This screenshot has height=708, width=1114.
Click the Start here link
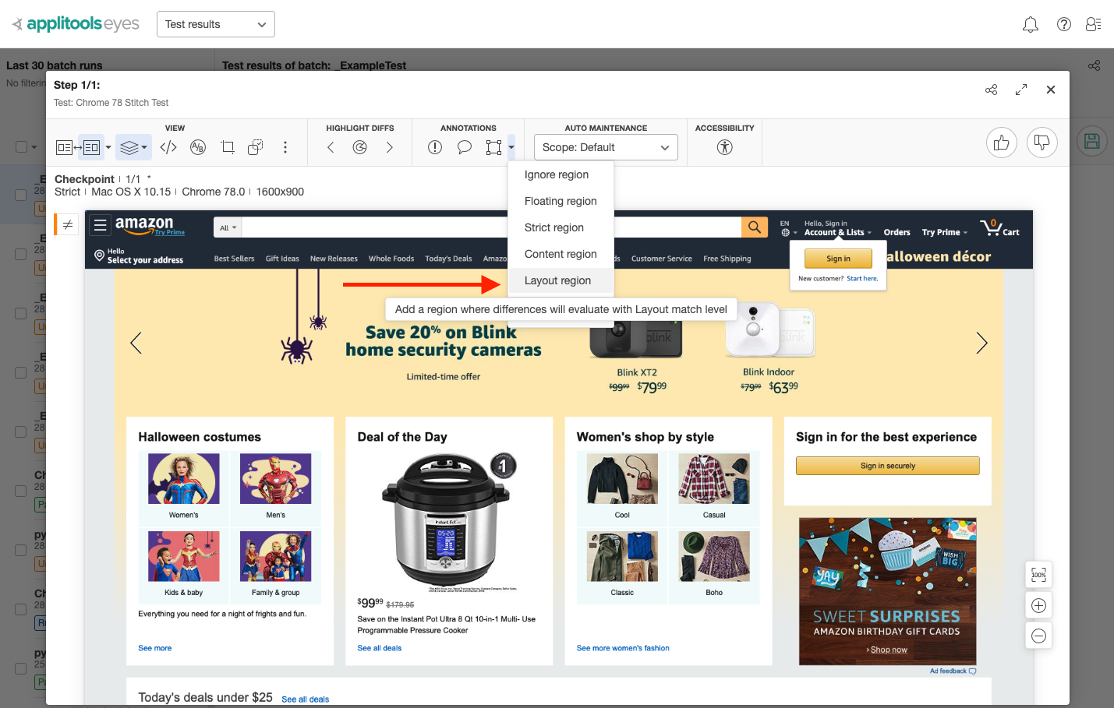862,278
